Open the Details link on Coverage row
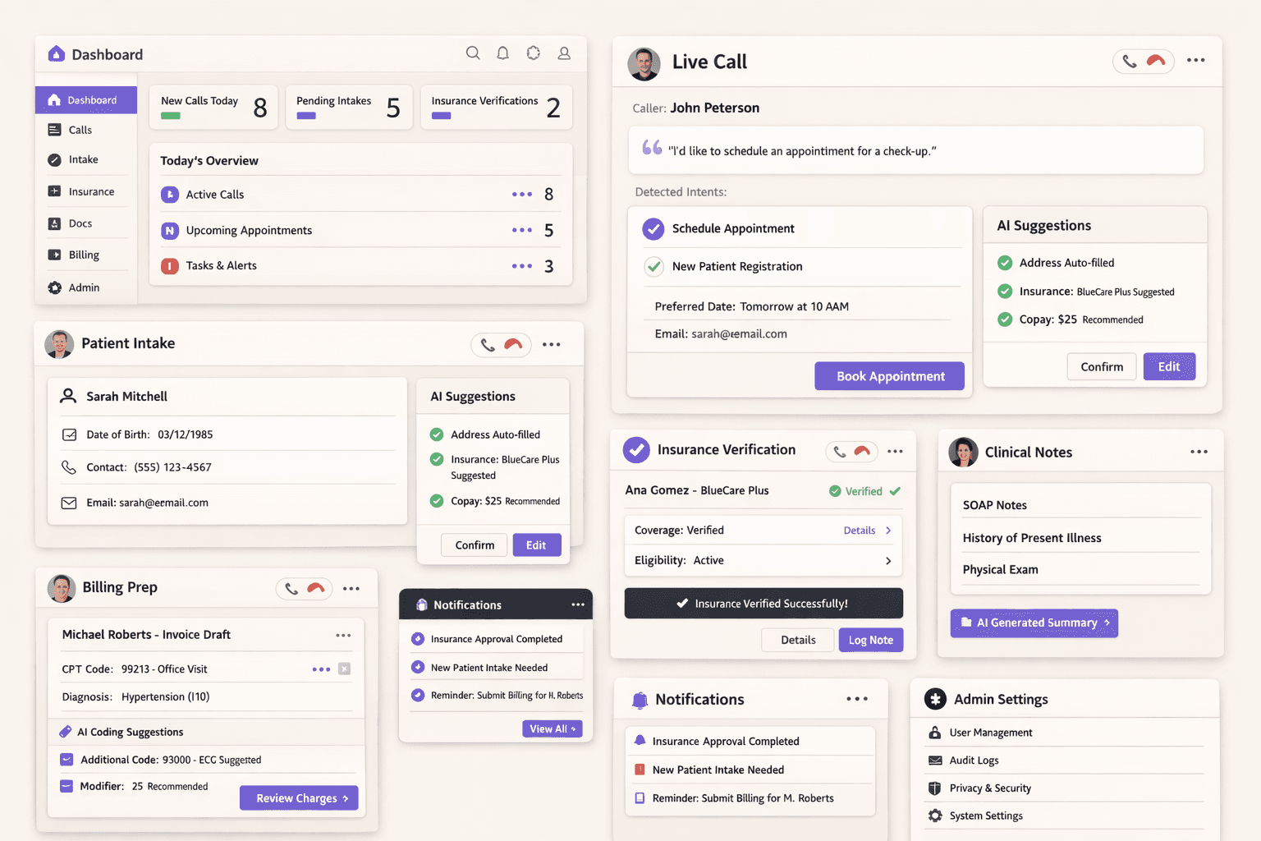 pos(860,531)
